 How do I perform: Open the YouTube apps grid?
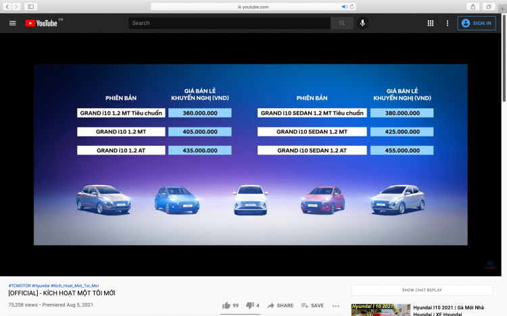(x=431, y=23)
